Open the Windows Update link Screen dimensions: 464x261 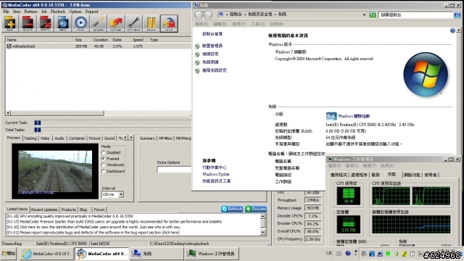tap(216, 174)
